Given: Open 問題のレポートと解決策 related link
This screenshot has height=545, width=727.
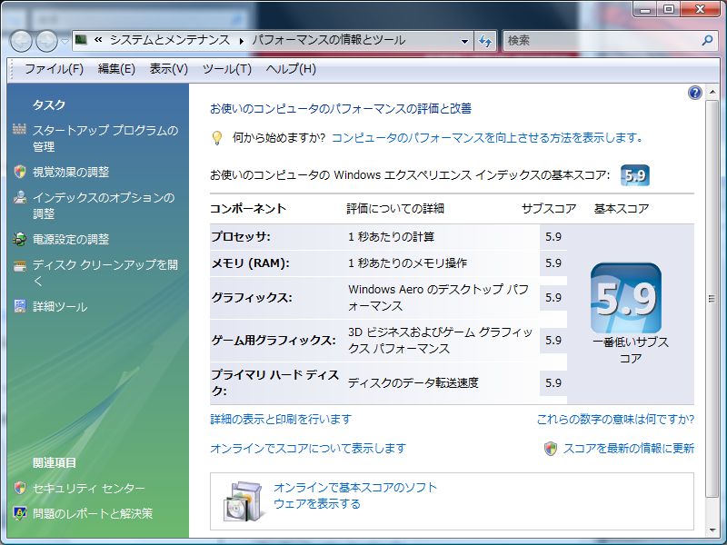Looking at the screenshot, I should tap(93, 513).
